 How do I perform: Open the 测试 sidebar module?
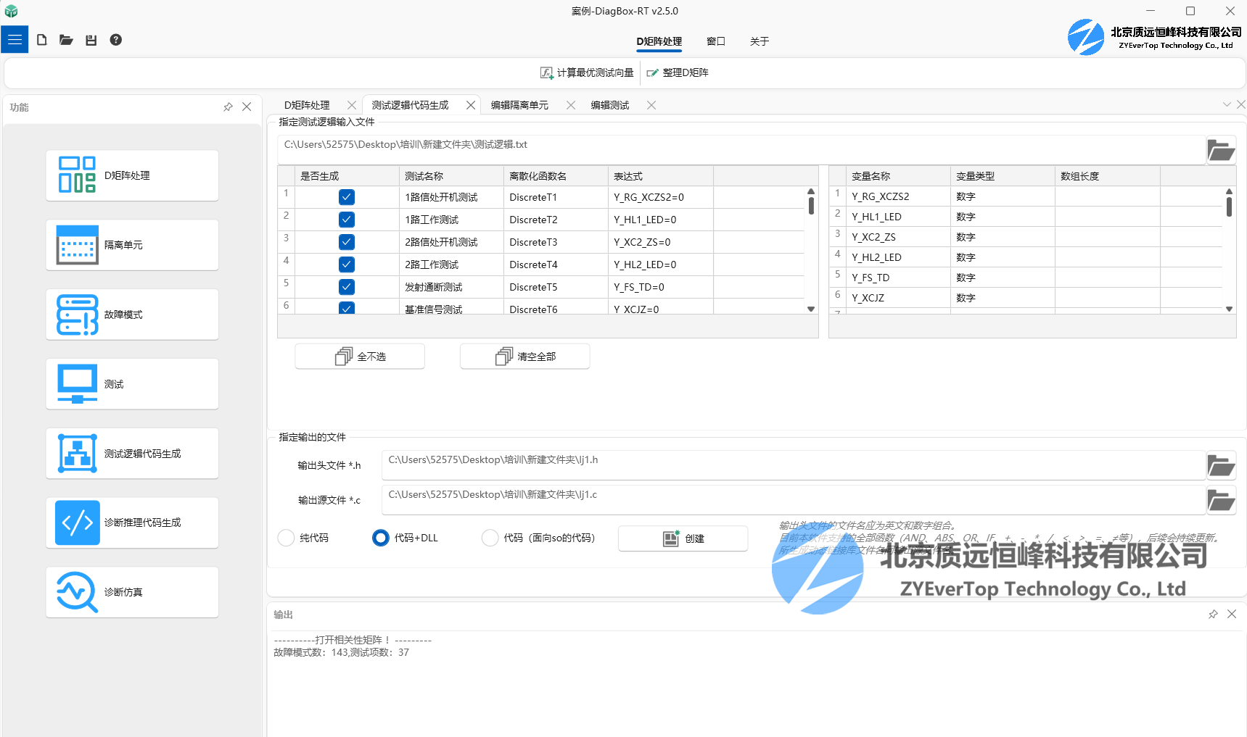pyautogui.click(x=132, y=384)
